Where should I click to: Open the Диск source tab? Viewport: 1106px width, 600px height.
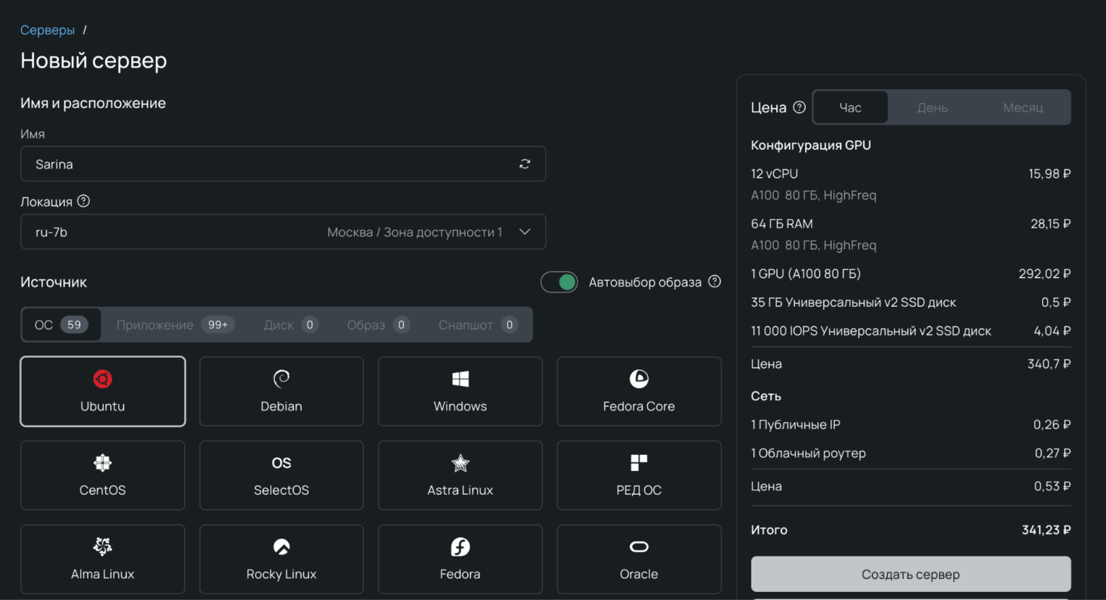tap(291, 324)
